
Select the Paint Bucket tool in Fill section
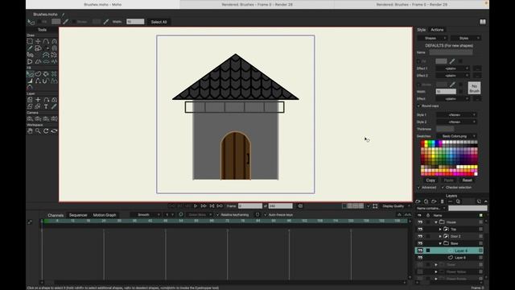(x=46, y=74)
